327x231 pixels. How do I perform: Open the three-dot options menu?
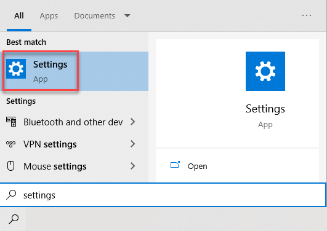(307, 15)
